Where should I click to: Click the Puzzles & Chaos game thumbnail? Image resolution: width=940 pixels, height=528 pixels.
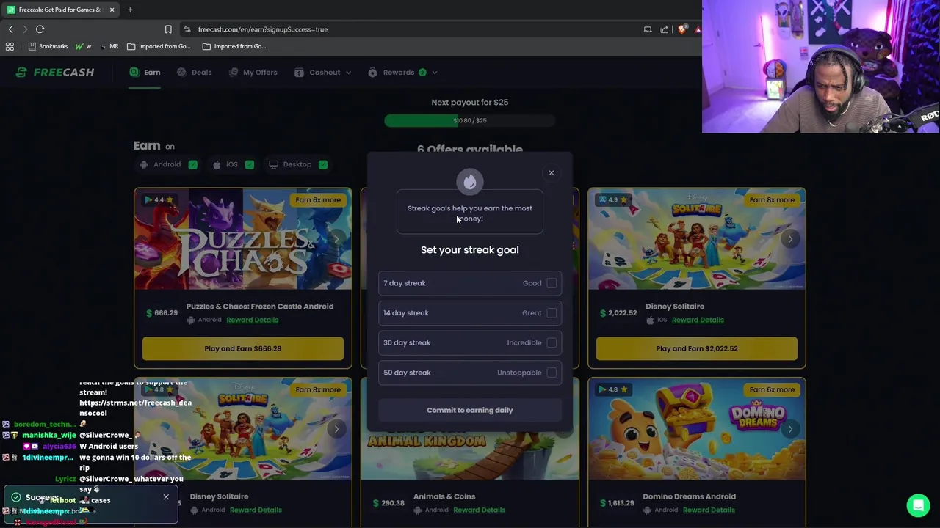coord(243,239)
